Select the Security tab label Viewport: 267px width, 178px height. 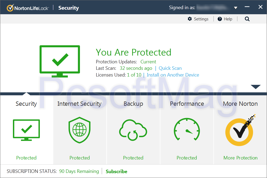point(26,104)
